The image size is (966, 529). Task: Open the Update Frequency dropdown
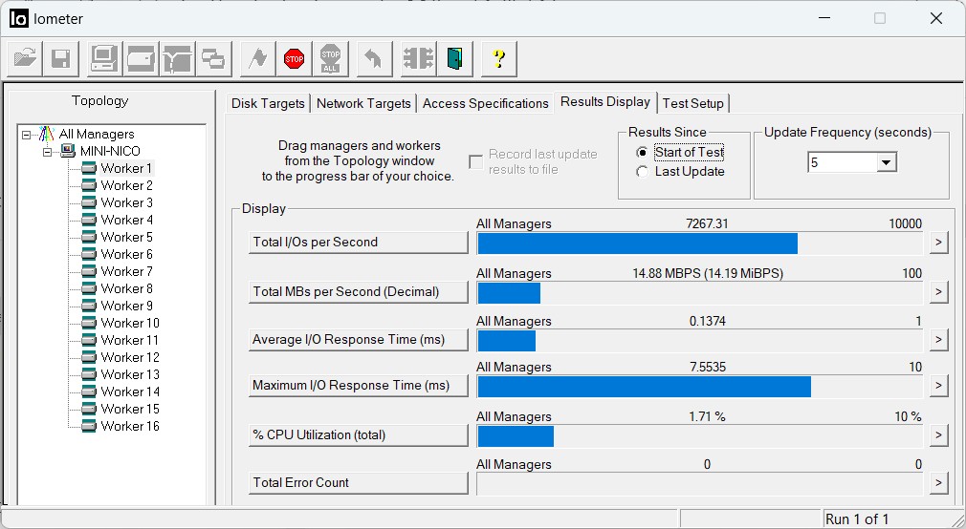pos(886,163)
